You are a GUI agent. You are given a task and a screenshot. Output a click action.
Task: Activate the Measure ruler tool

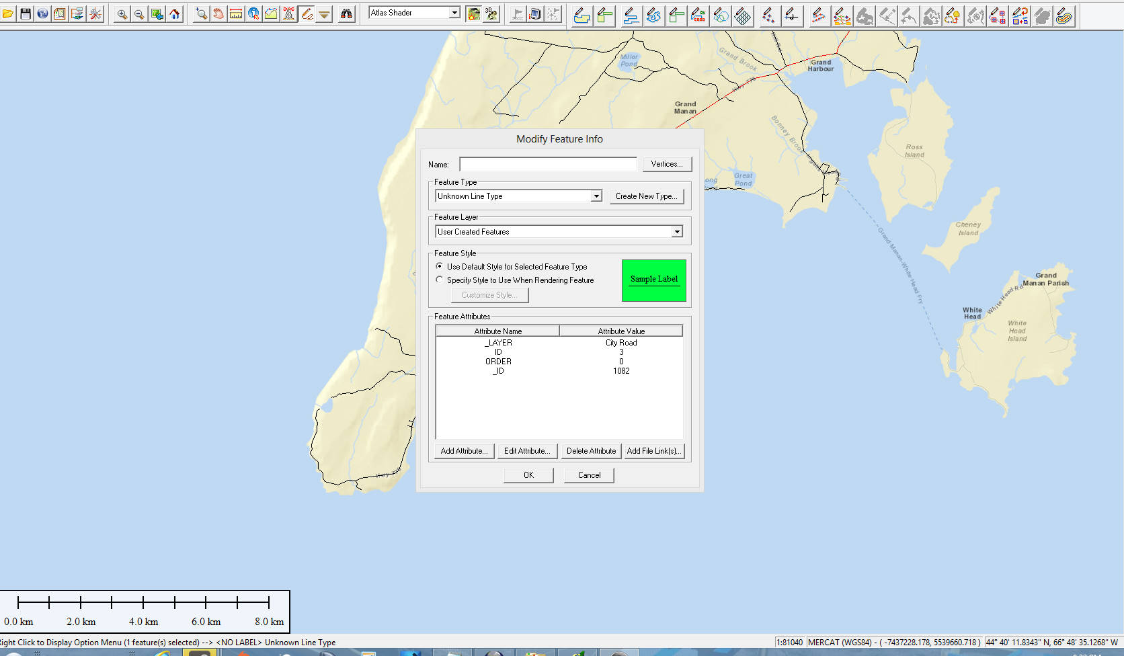click(236, 14)
